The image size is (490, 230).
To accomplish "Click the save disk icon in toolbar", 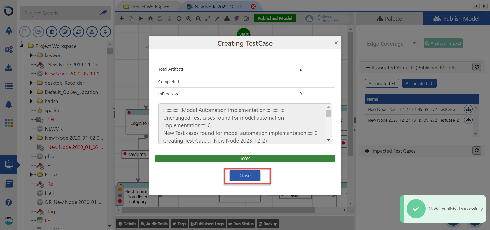I will pyautogui.click(x=160, y=18).
